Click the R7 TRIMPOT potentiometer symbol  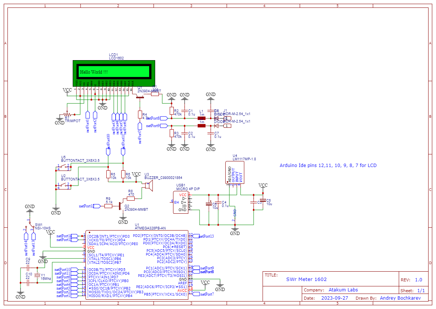[x=66, y=115]
